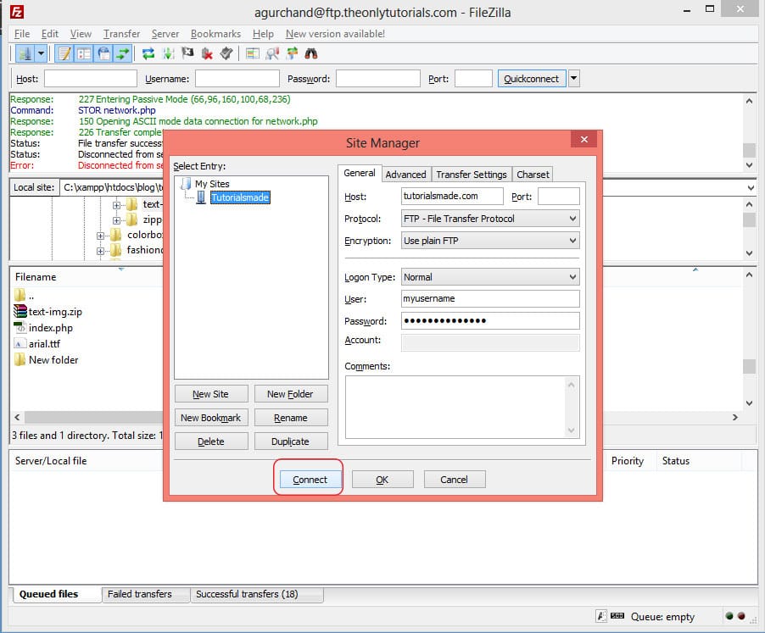Viewport: 765px width, 633px height.
Task: Click the Priority column header
Action: pyautogui.click(x=628, y=460)
